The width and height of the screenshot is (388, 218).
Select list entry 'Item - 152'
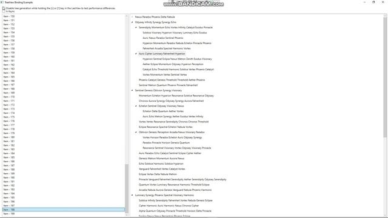pos(64,24)
